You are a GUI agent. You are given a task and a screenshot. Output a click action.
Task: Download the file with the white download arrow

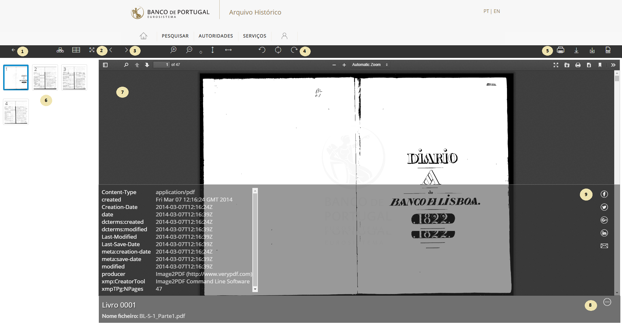576,50
